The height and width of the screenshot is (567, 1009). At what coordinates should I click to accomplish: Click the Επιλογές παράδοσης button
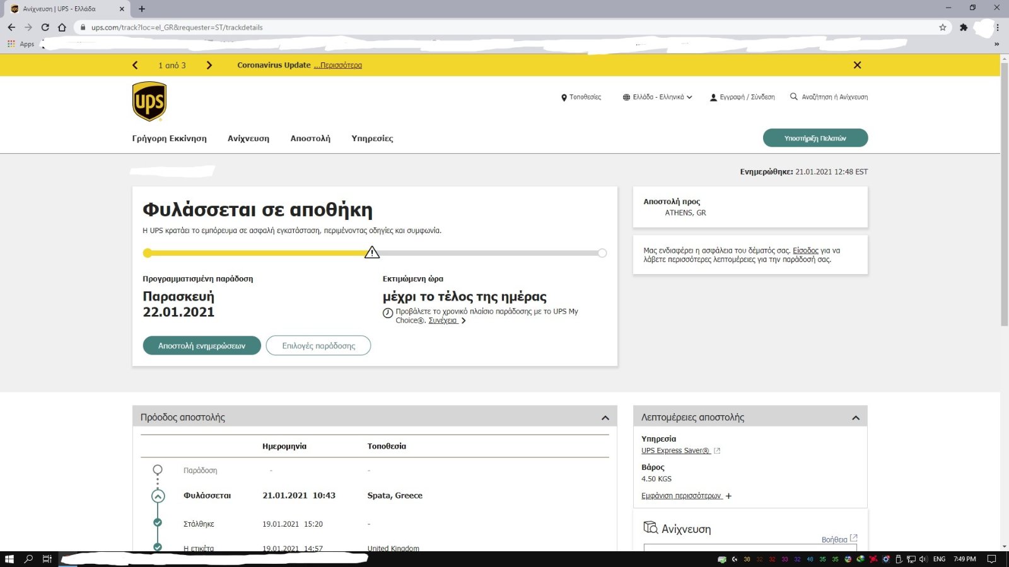tap(318, 345)
